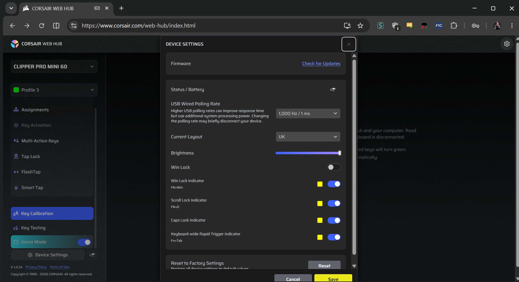Open Multi-Action Keys in the sidebar

pos(52,141)
